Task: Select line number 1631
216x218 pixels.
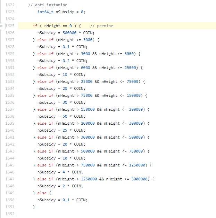Action: coord(10,68)
